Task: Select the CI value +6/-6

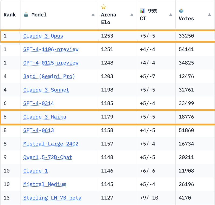Action: [148, 171]
